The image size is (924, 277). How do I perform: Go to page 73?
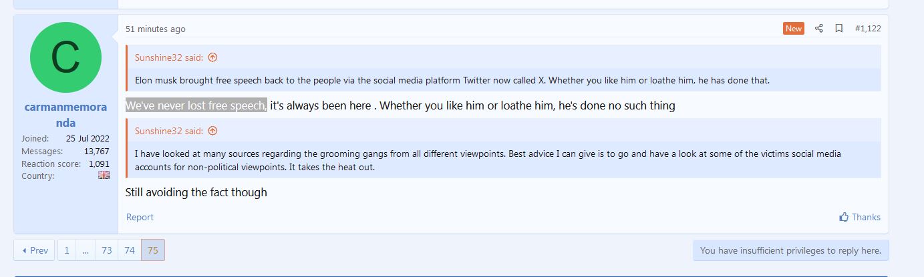coord(106,250)
